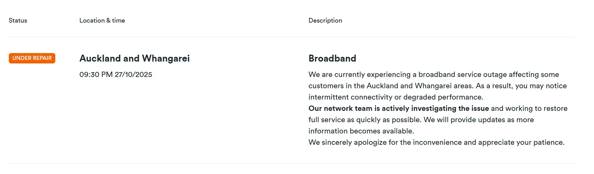
Task: Click the Description column header
Action: pos(325,20)
